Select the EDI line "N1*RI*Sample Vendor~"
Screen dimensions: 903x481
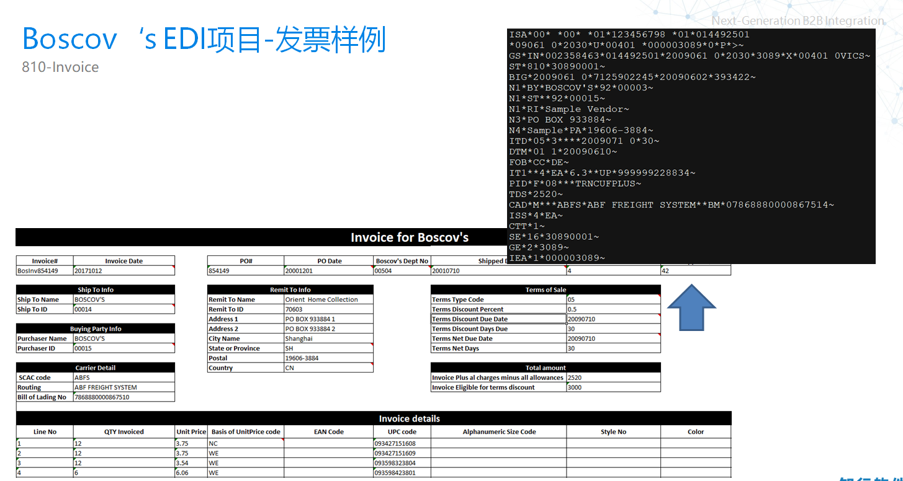(x=569, y=109)
